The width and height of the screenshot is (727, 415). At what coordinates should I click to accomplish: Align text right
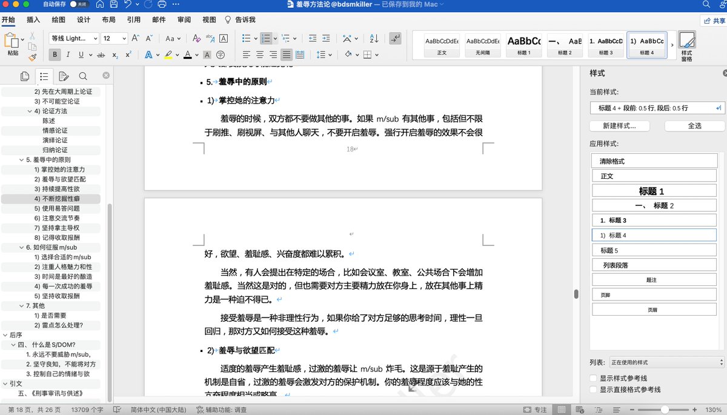(273, 55)
